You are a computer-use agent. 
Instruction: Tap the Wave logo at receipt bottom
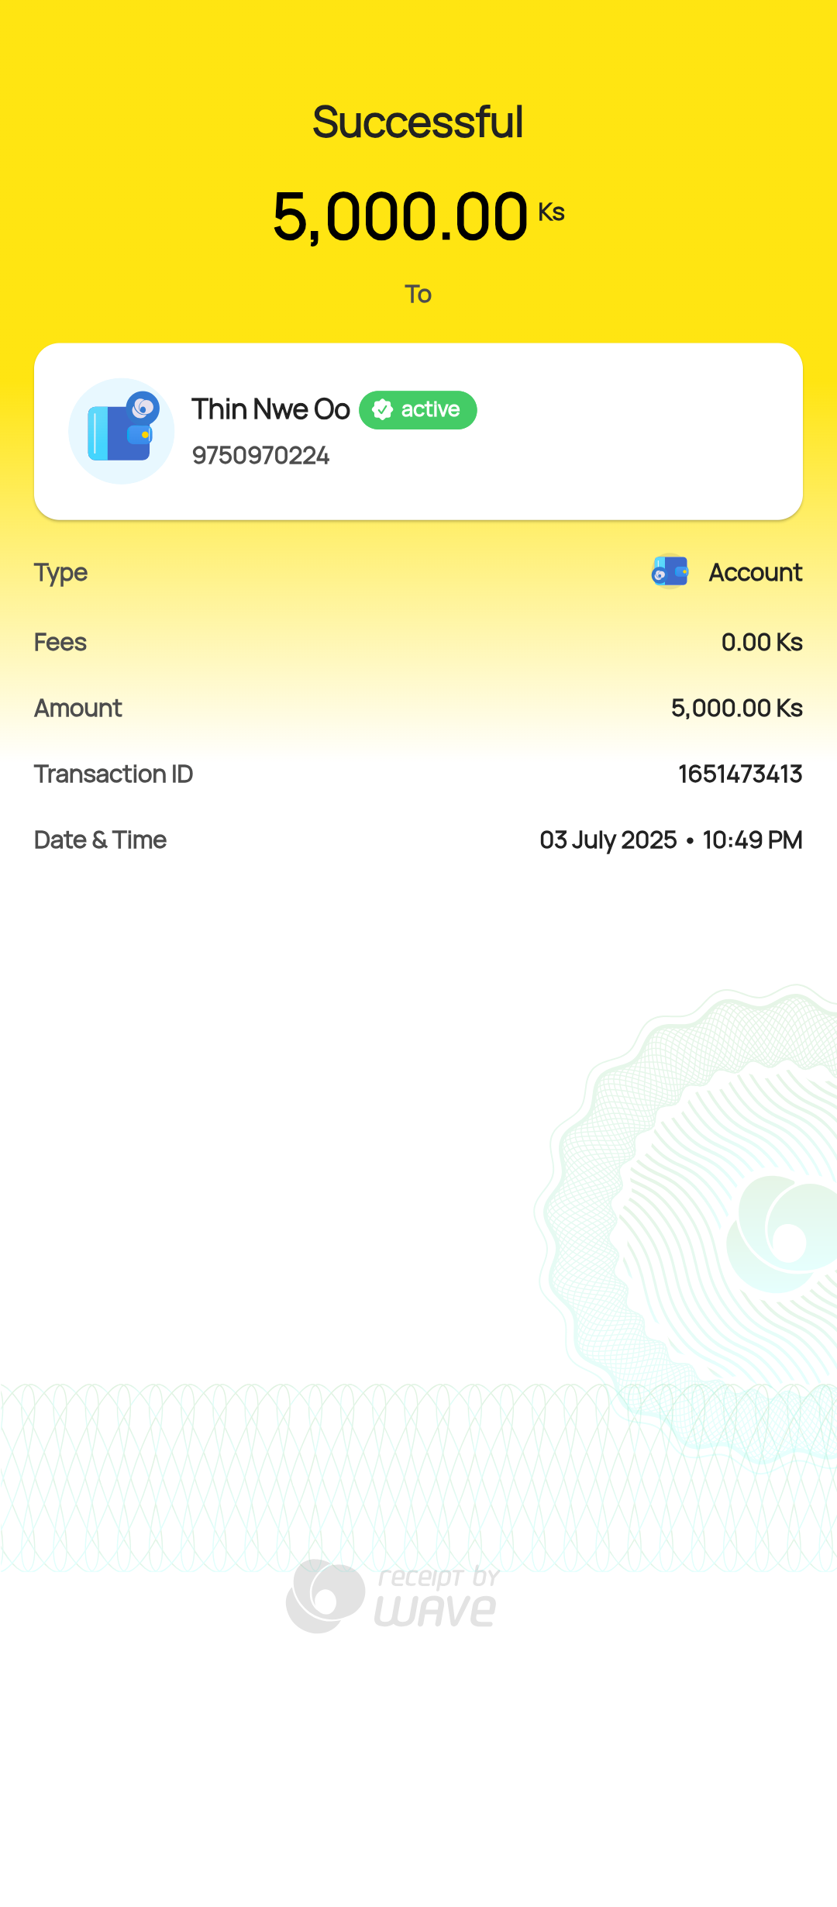tap(325, 1596)
